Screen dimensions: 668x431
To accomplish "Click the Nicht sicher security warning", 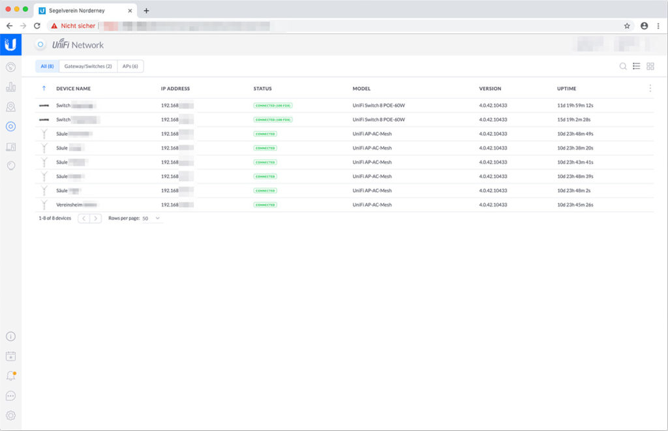I will pyautogui.click(x=73, y=26).
